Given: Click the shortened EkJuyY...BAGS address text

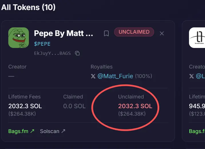Looking at the screenshot, I should pos(52,53).
